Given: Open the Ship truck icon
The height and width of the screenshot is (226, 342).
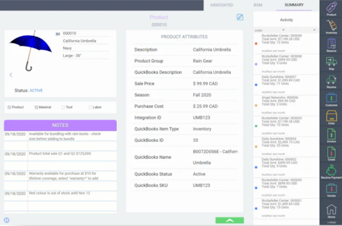Looking at the screenshot, I should 331,63.
